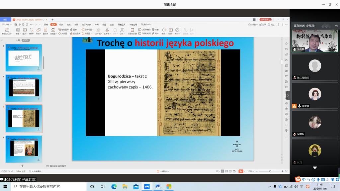Screen dimensions: 340x191
Task: Click the New Slide (新建幻灯片) icon
Action: pyautogui.click(x=6, y=30)
